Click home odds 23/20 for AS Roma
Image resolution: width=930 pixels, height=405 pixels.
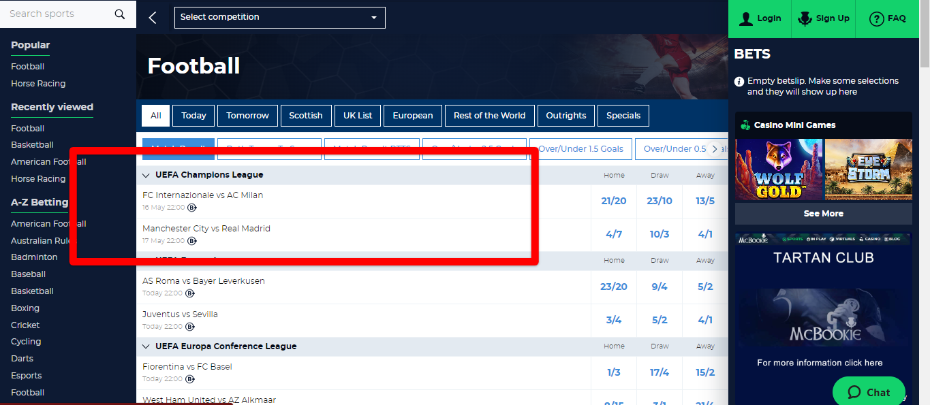614,287
